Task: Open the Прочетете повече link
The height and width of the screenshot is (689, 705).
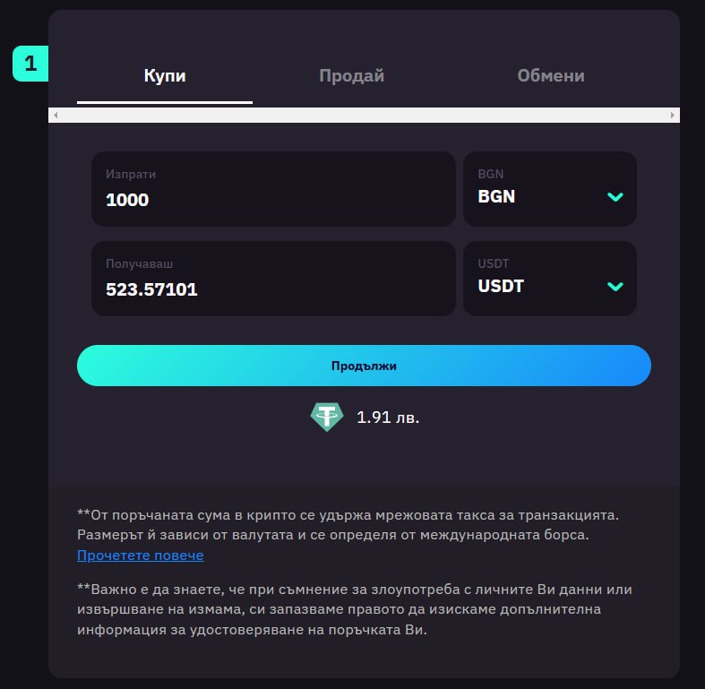Action: pyautogui.click(x=141, y=556)
